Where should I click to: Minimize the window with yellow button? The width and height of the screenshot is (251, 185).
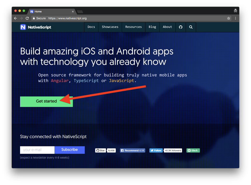pos(20,11)
